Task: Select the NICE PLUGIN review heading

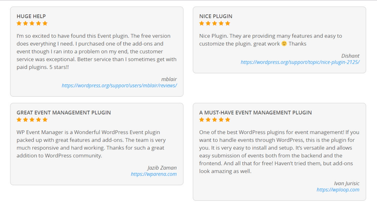Action: 216,16
